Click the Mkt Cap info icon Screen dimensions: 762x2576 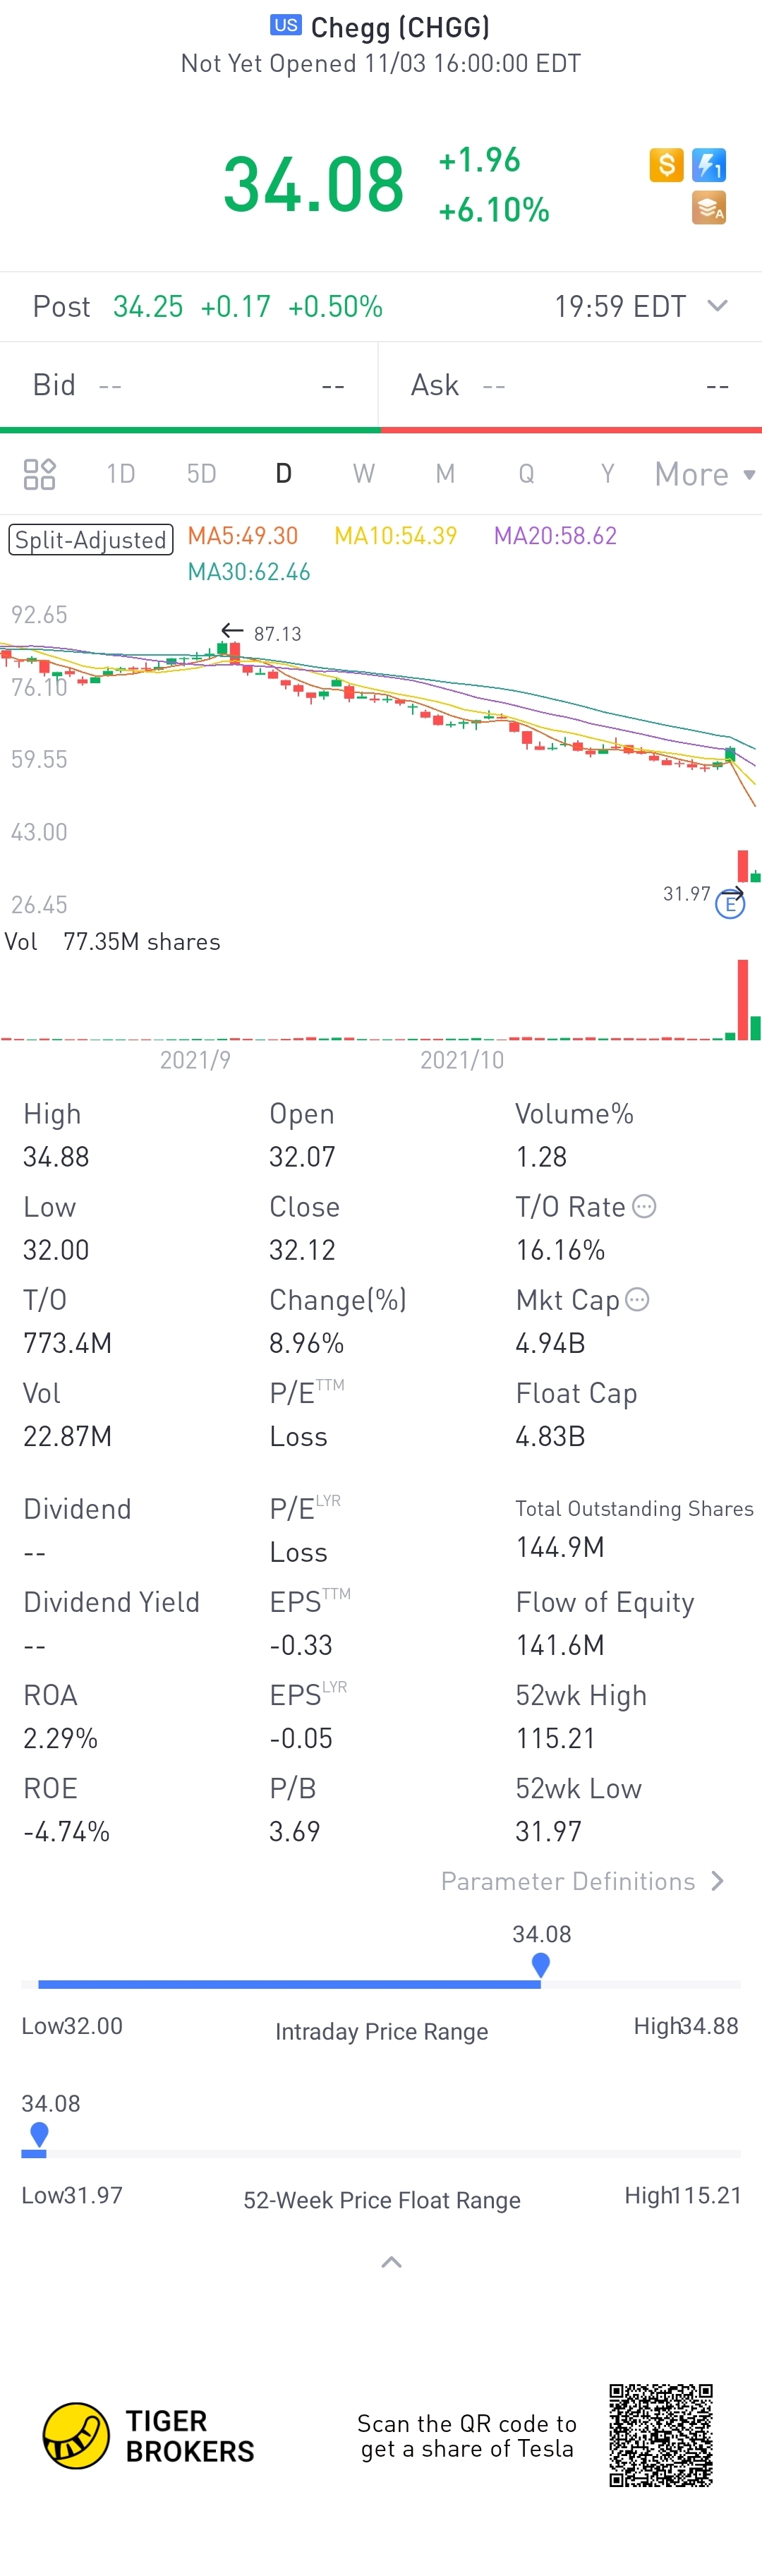(x=637, y=1299)
